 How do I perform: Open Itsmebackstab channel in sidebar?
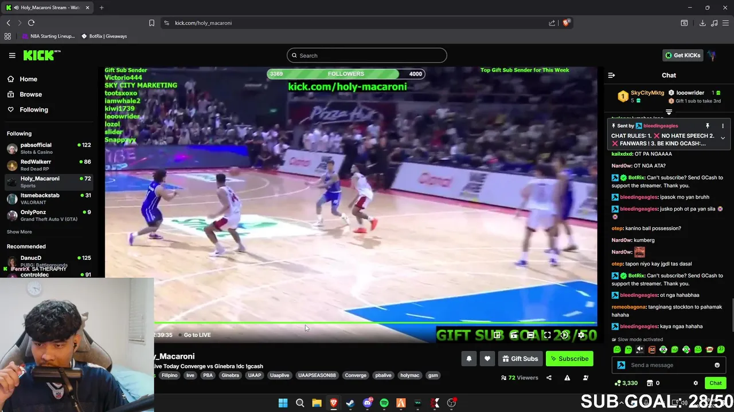49,199
